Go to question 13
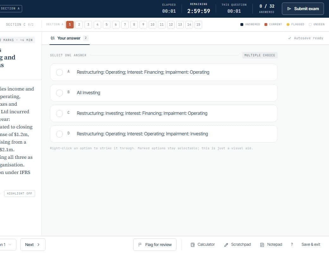329x253 pixels. pos(180,25)
